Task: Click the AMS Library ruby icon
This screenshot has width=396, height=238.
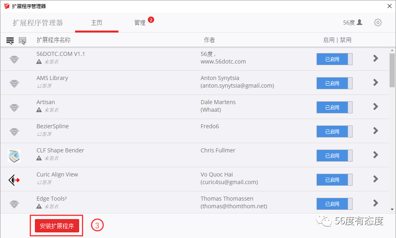Action: tap(14, 84)
